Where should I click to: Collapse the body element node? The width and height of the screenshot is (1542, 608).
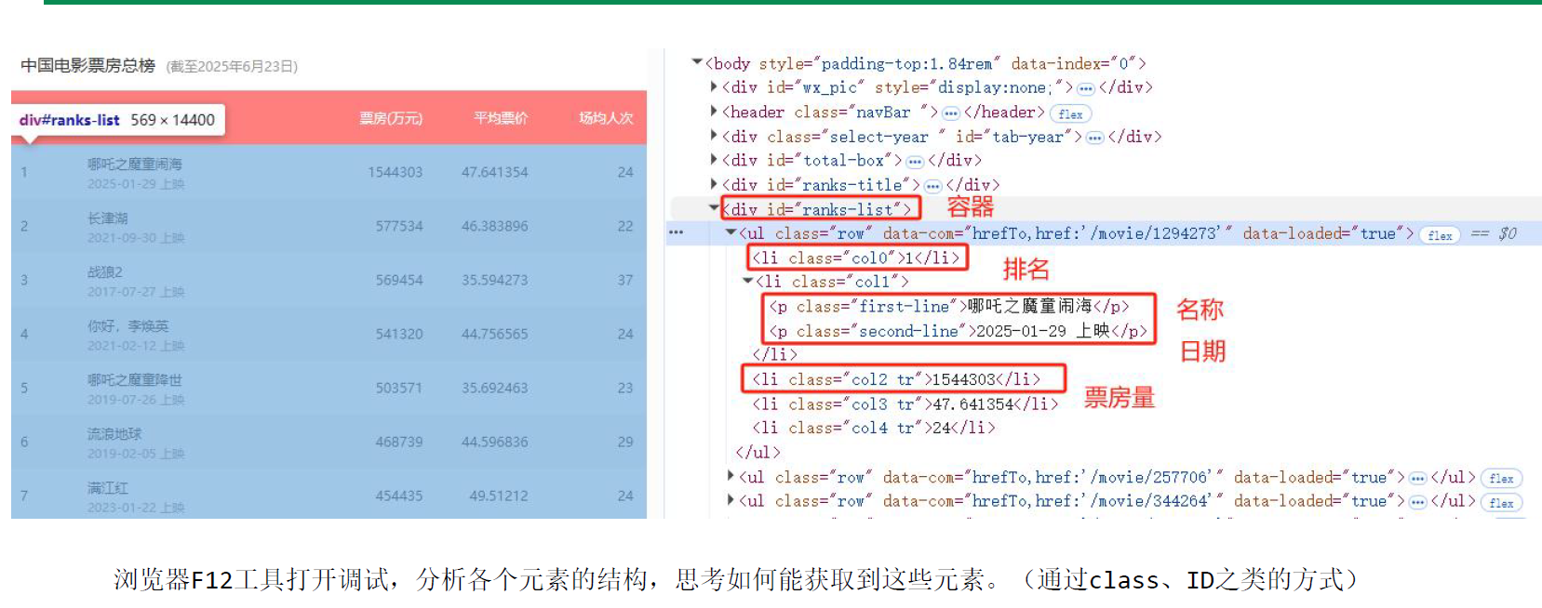[696, 63]
